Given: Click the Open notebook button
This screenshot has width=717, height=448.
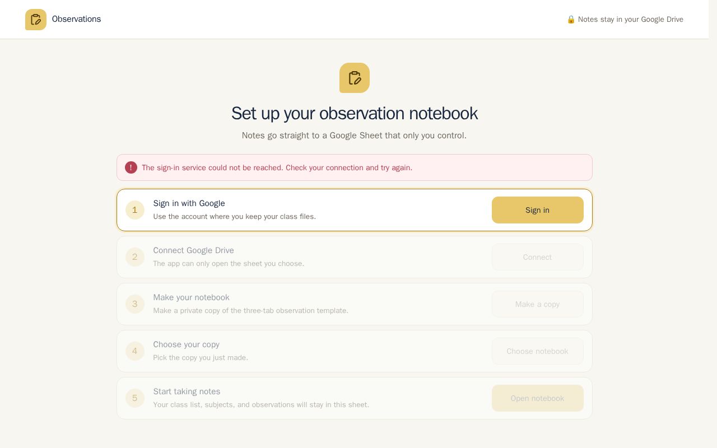Looking at the screenshot, I should pos(538,398).
